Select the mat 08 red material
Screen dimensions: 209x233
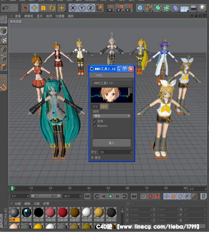click(62, 214)
